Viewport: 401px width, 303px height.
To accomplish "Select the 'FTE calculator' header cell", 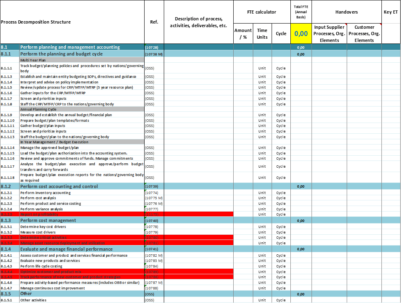I will tap(262, 12).
